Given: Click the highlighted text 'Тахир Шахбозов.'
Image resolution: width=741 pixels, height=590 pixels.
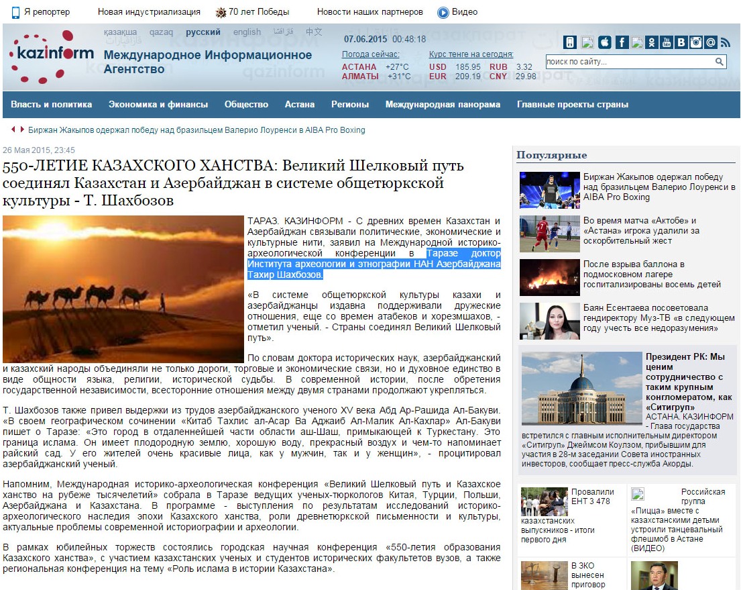Looking at the screenshot, I should point(285,275).
